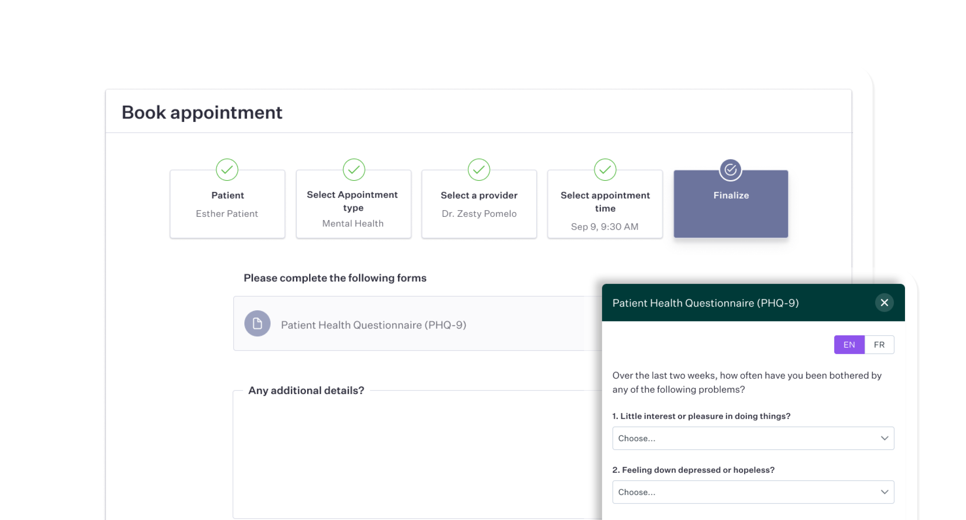Click the Mental Health appointment type text
The image size is (966, 520).
pos(353,224)
